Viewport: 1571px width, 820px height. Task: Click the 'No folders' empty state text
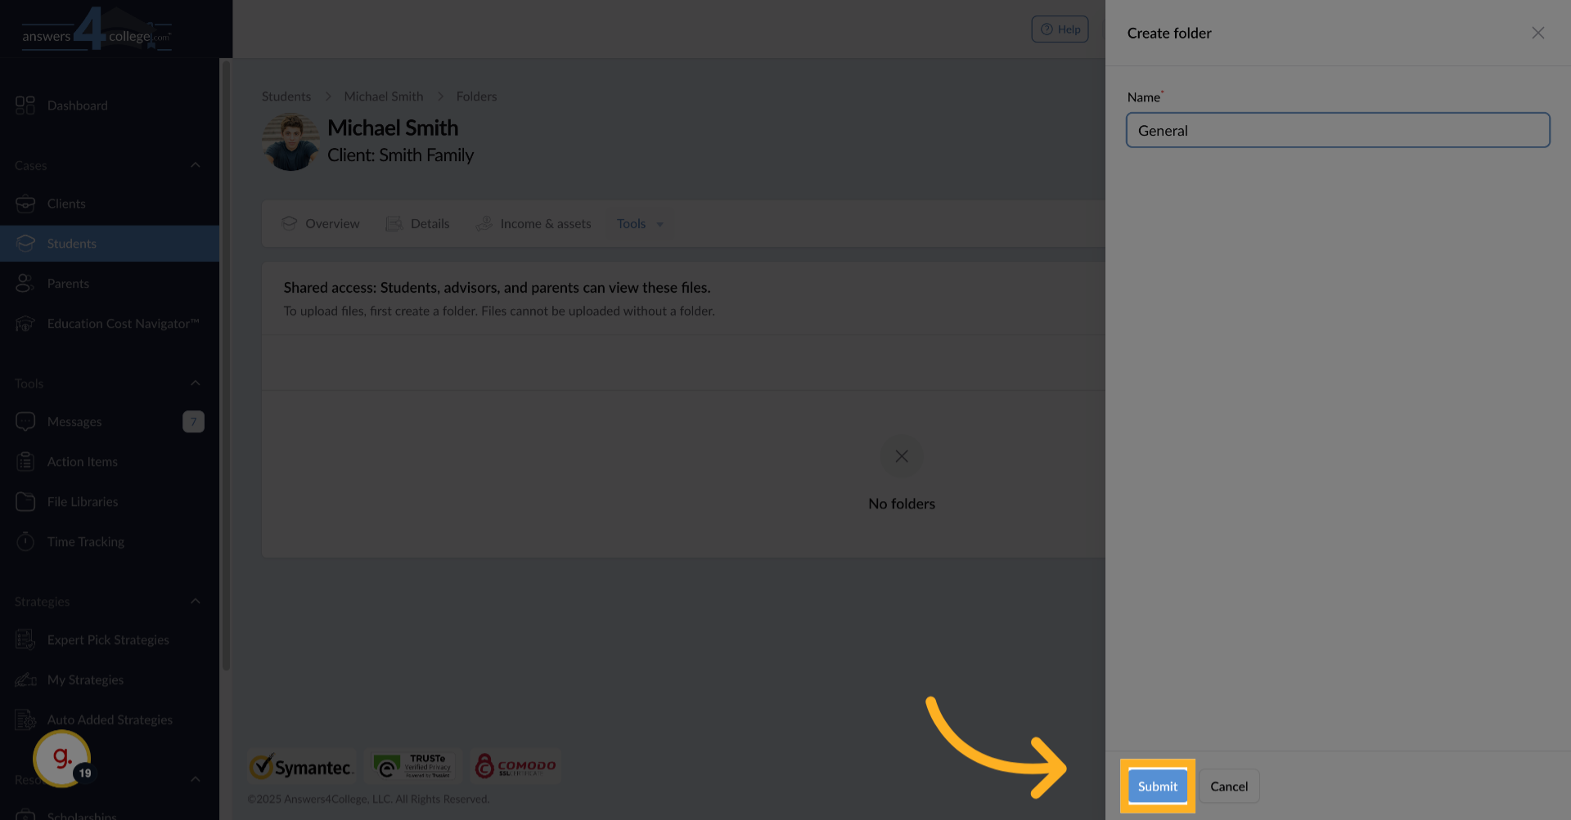[902, 504]
